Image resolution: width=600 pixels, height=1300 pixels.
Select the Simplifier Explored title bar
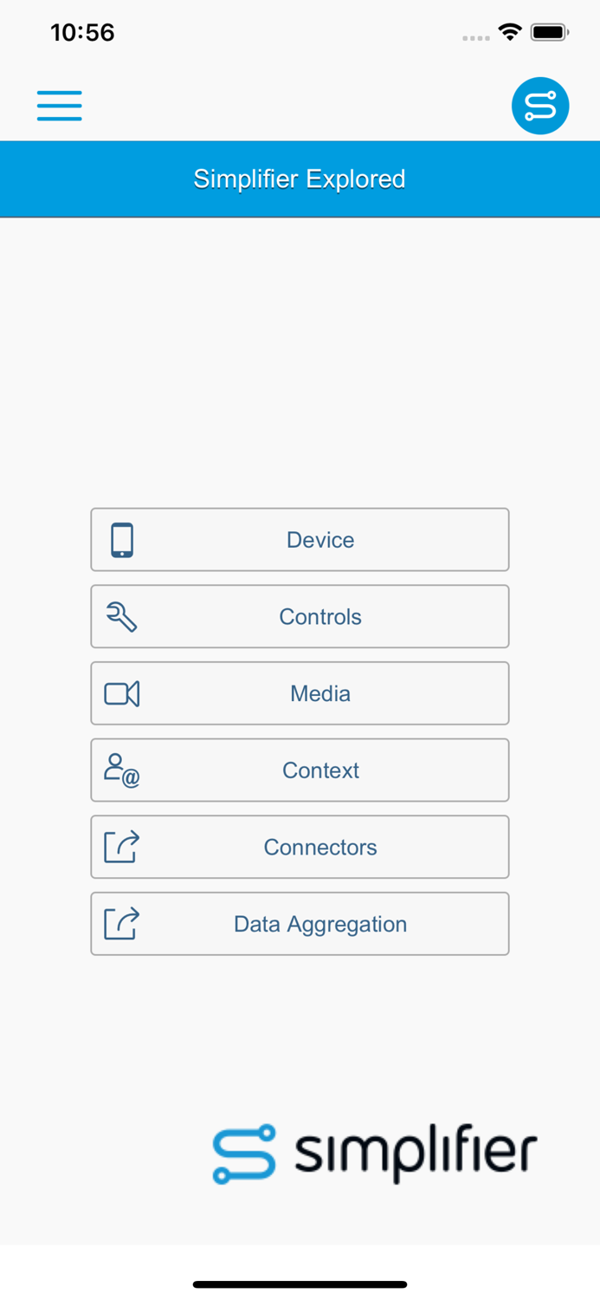pos(300,179)
